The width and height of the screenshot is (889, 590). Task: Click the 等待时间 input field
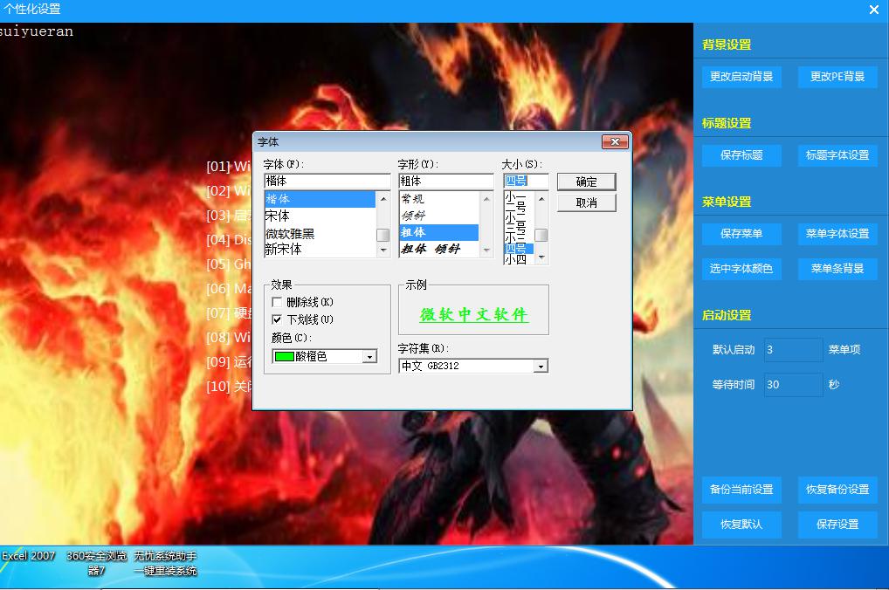[793, 385]
